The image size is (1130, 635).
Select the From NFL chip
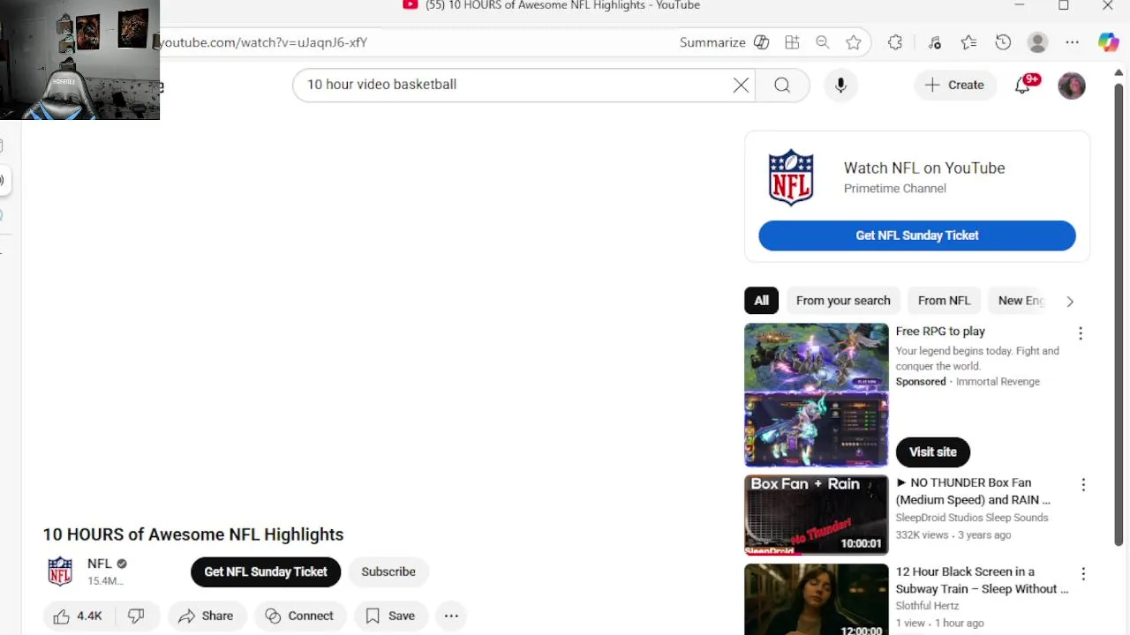(x=944, y=301)
